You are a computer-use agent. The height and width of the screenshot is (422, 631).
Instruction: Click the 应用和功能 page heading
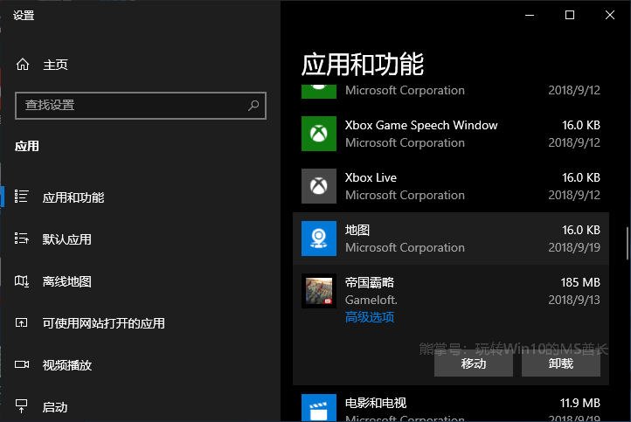pos(362,65)
